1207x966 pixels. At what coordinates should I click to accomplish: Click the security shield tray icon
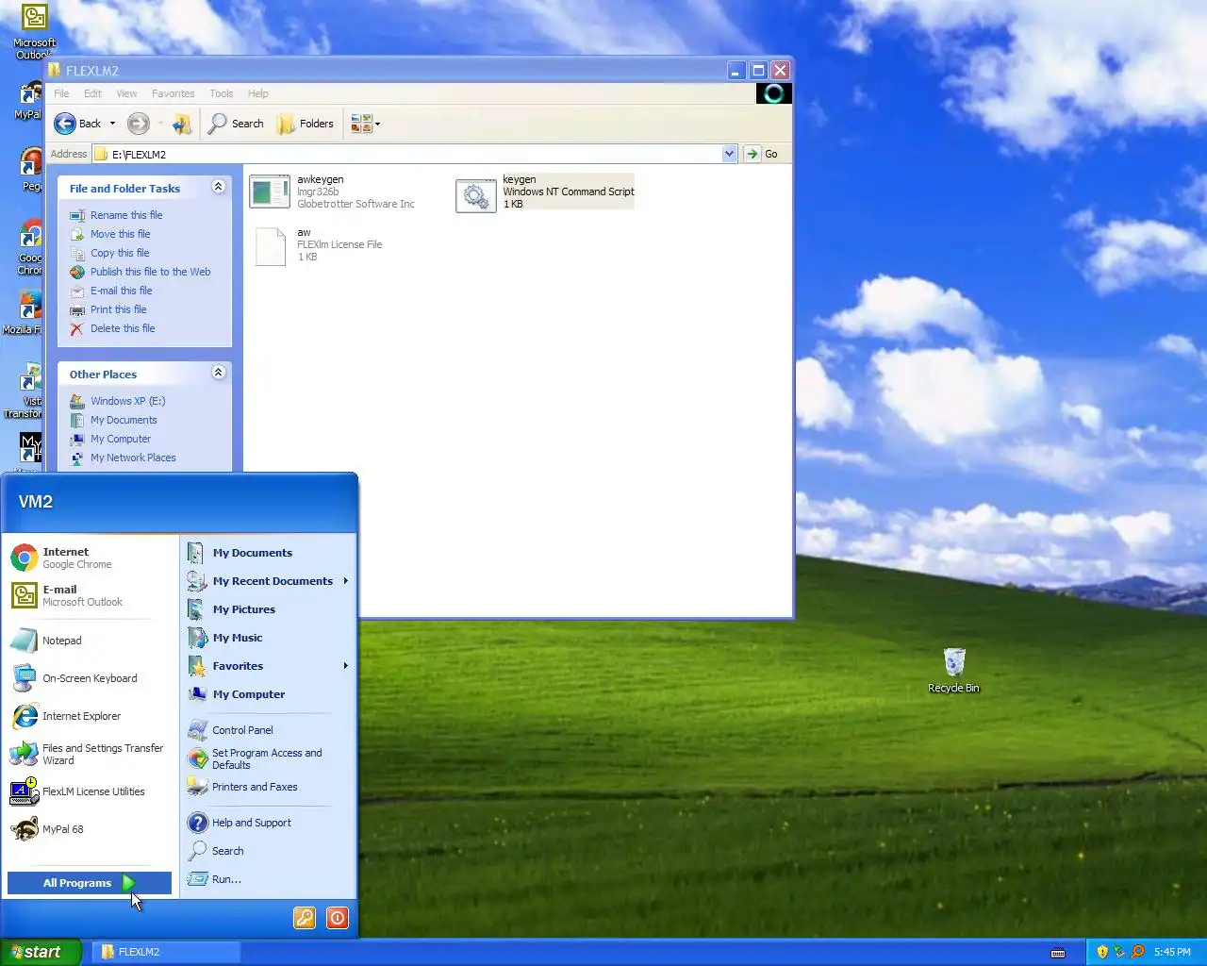tap(1102, 952)
